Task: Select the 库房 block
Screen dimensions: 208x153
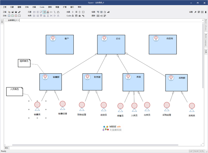Action: click(133, 82)
